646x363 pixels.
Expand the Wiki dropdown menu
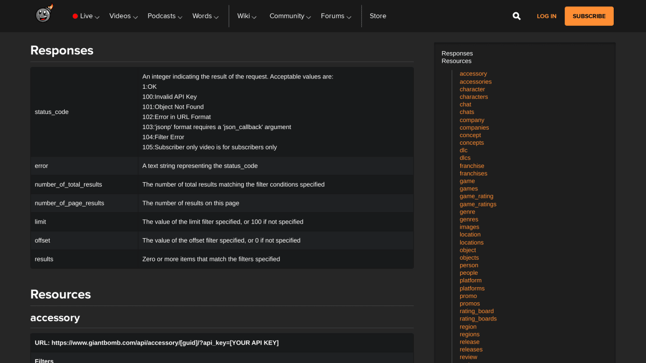pos(247,16)
